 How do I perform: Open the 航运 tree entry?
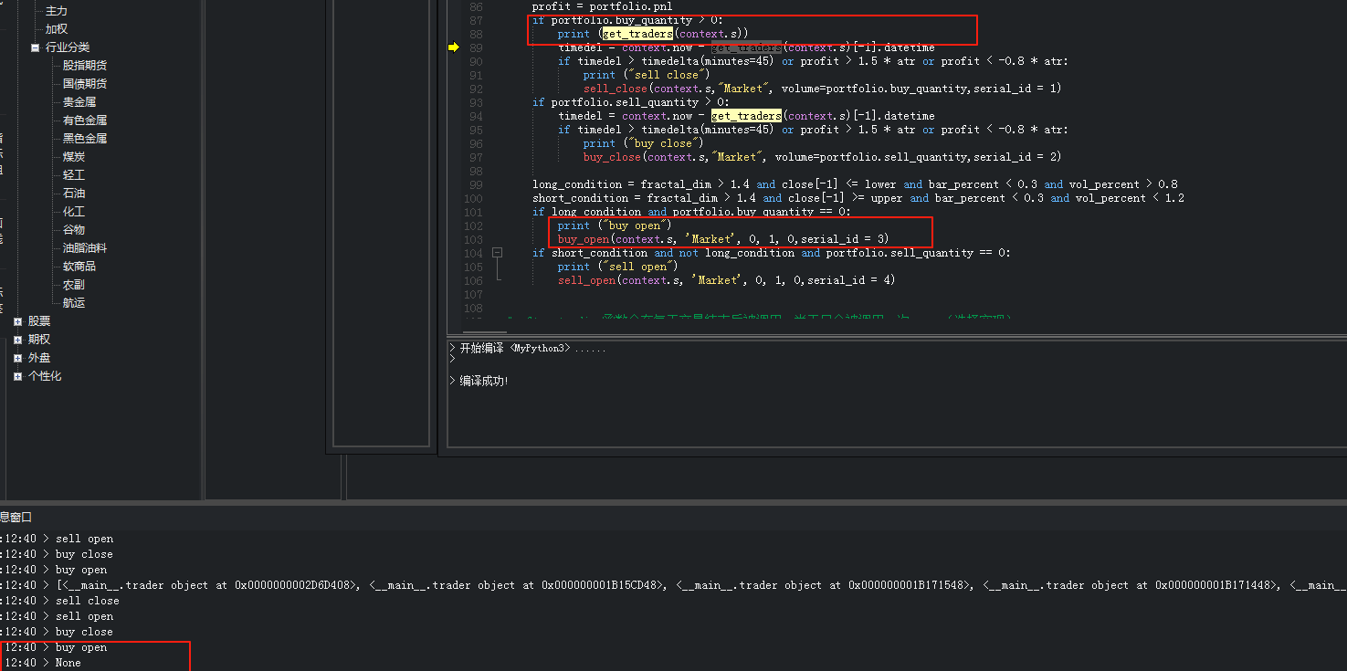74,303
